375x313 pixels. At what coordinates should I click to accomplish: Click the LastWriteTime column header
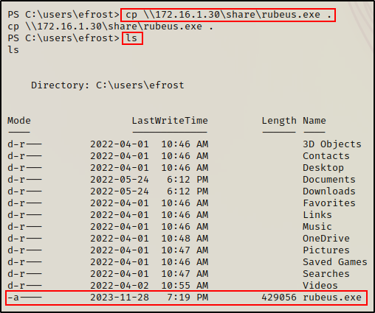[x=170, y=121]
